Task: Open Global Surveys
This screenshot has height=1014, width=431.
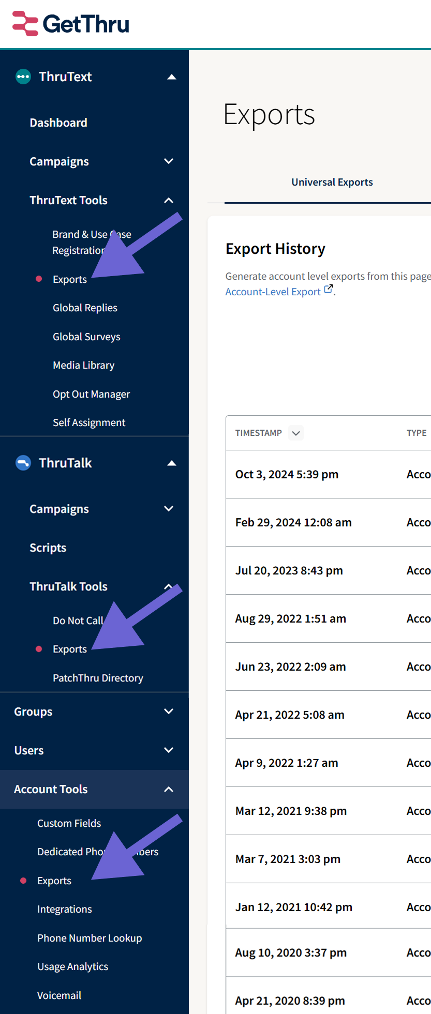Action: point(86,337)
